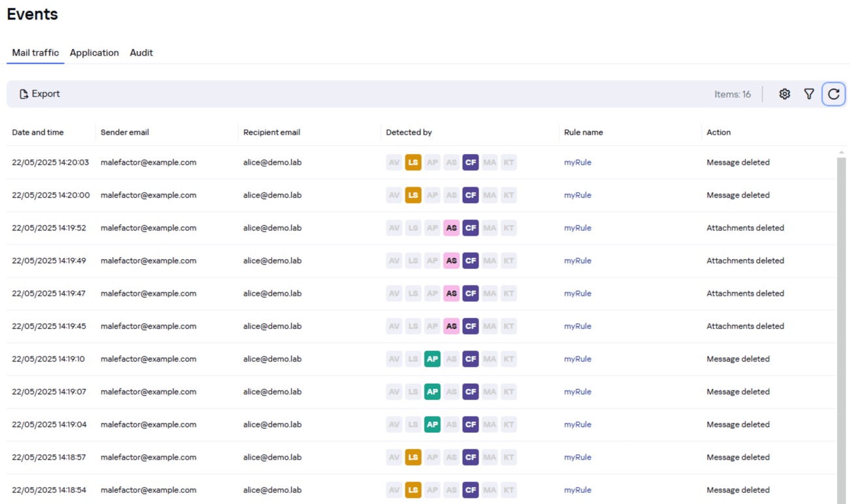Open the Audit tab
Screen dimensions: 850x504
click(141, 53)
